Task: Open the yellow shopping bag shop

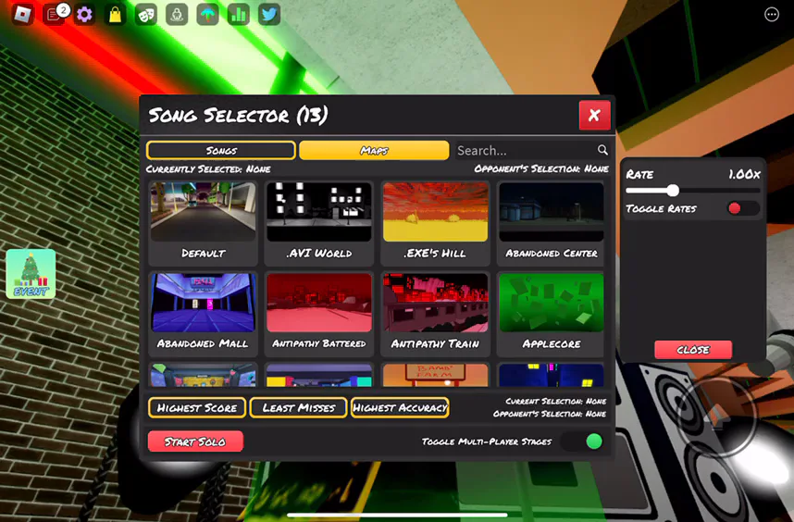Action: pos(115,14)
